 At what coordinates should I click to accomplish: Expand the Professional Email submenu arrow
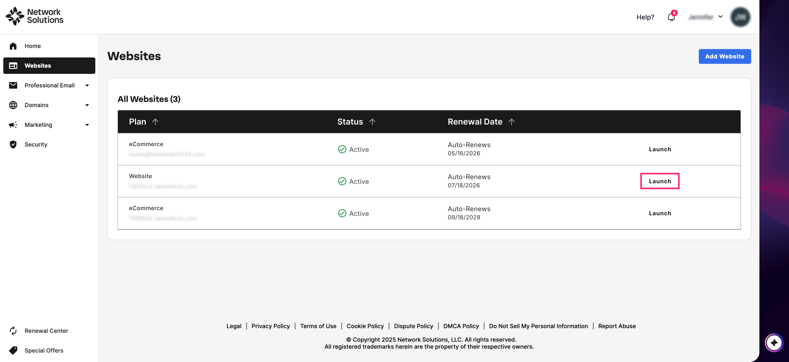[x=87, y=85]
